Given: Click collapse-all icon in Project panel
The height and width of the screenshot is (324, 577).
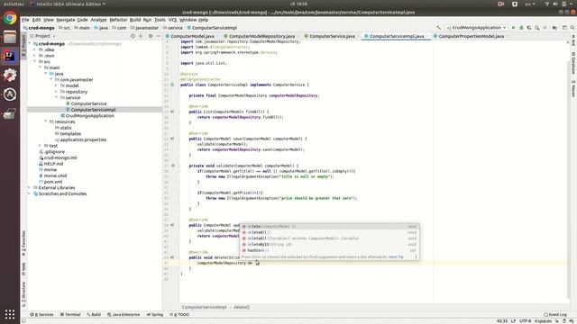Looking at the screenshot, I should (141, 36).
